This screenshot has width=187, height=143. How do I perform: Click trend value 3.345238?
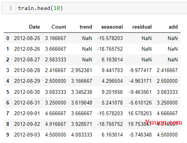[x=81, y=92]
